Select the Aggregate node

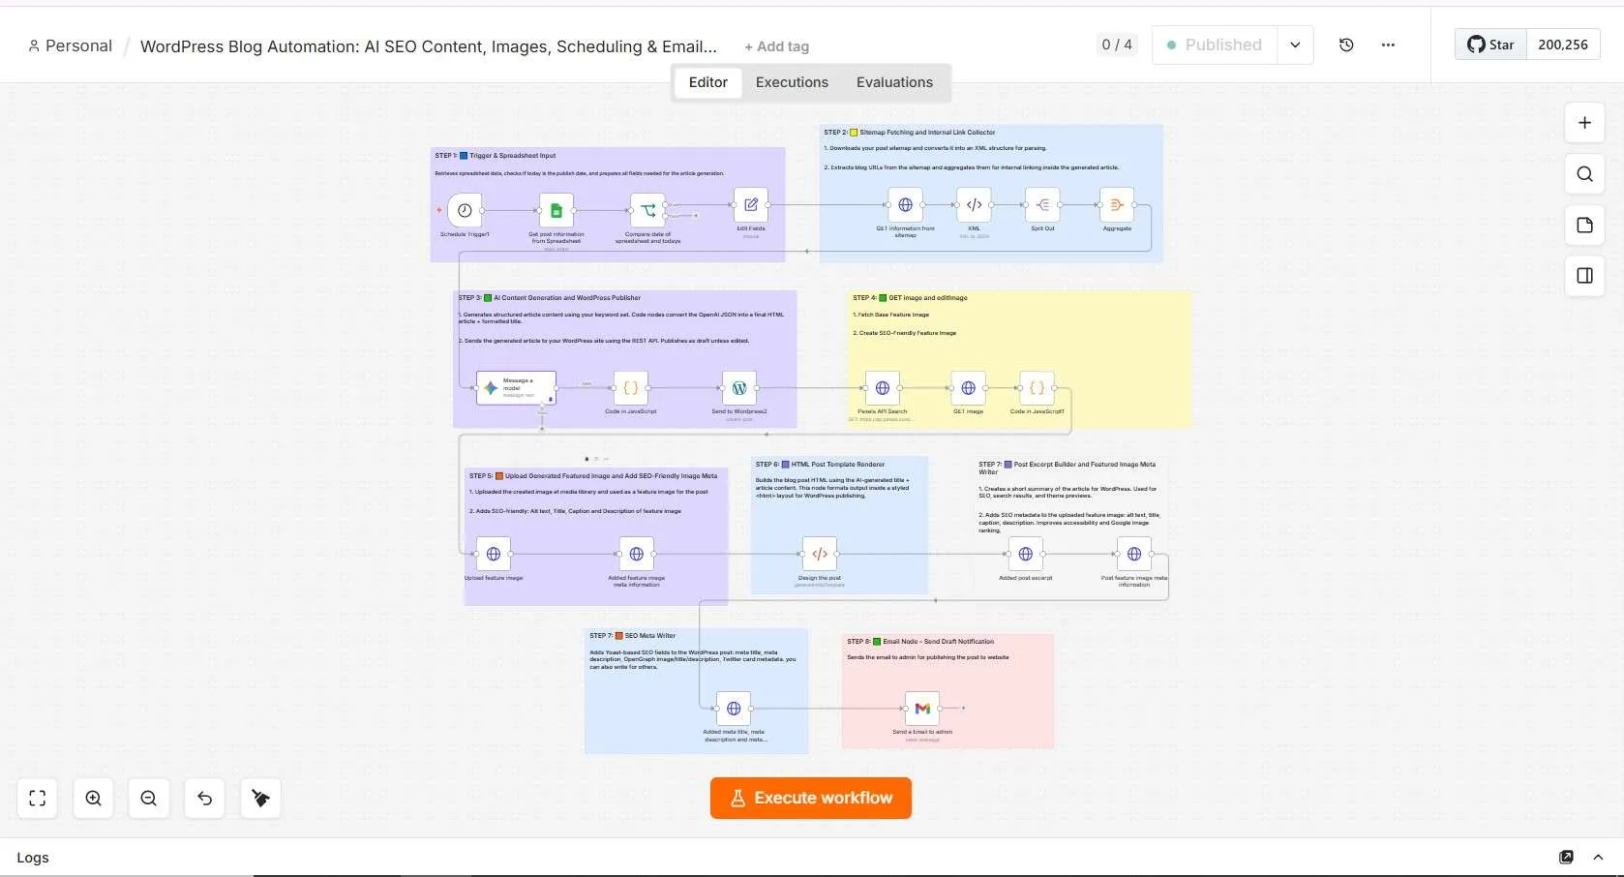[x=1117, y=205]
